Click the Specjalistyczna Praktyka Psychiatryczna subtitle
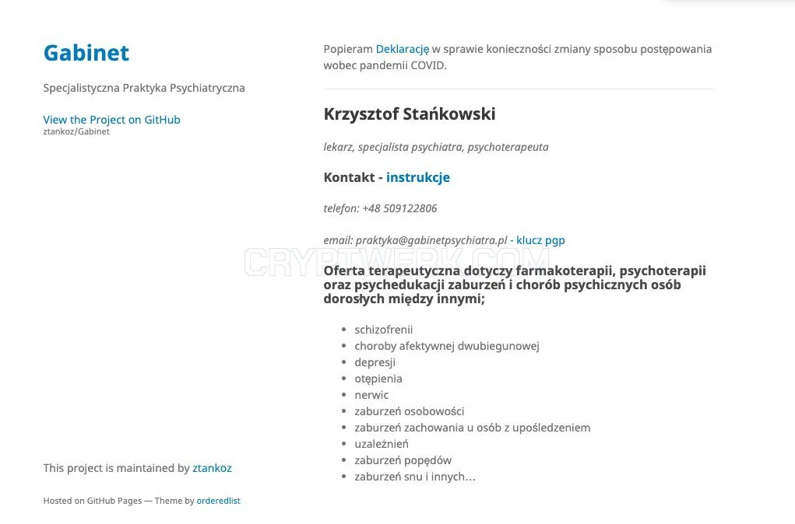This screenshot has width=795, height=524. pos(144,88)
